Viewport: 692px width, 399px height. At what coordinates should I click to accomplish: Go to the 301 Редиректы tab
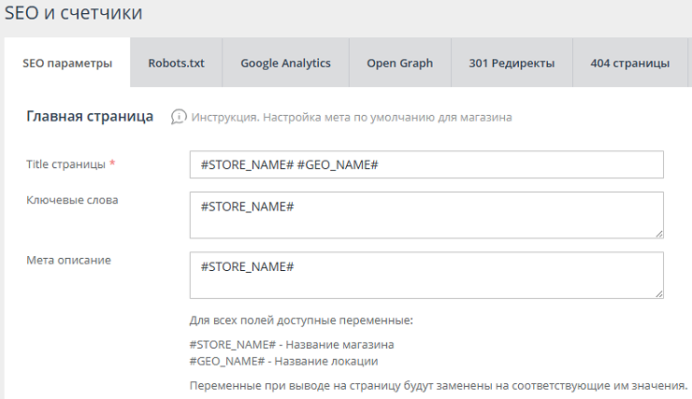[x=512, y=64]
